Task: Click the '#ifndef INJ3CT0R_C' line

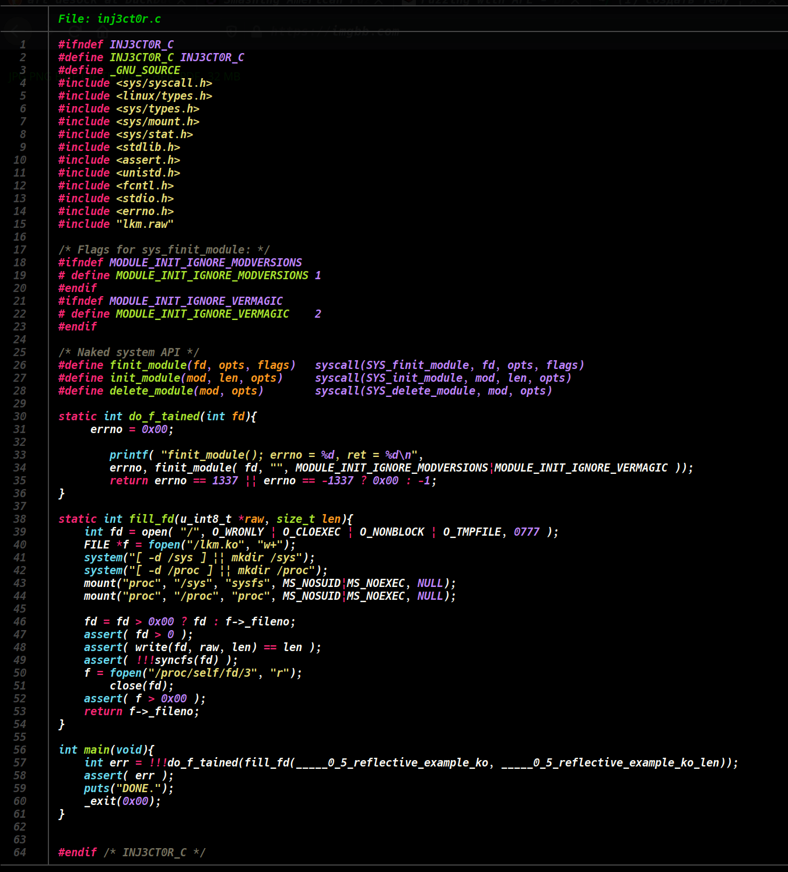Action: pos(116,44)
